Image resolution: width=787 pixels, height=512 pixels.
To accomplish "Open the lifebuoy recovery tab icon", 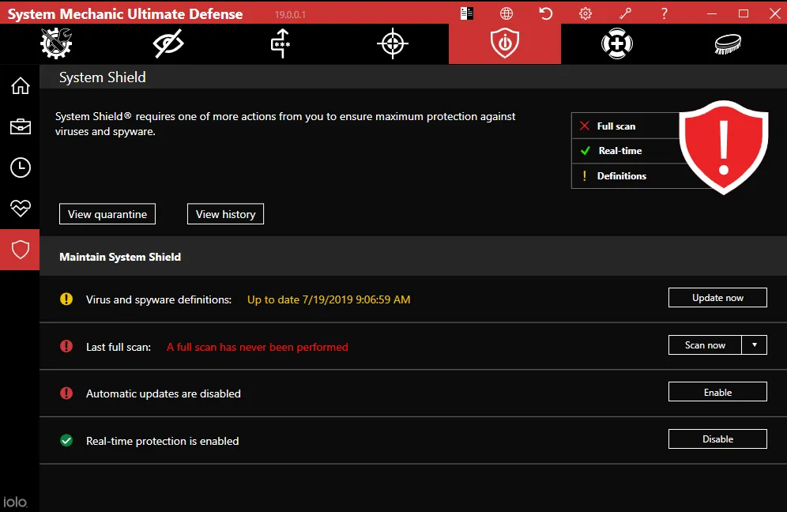I will (x=617, y=43).
